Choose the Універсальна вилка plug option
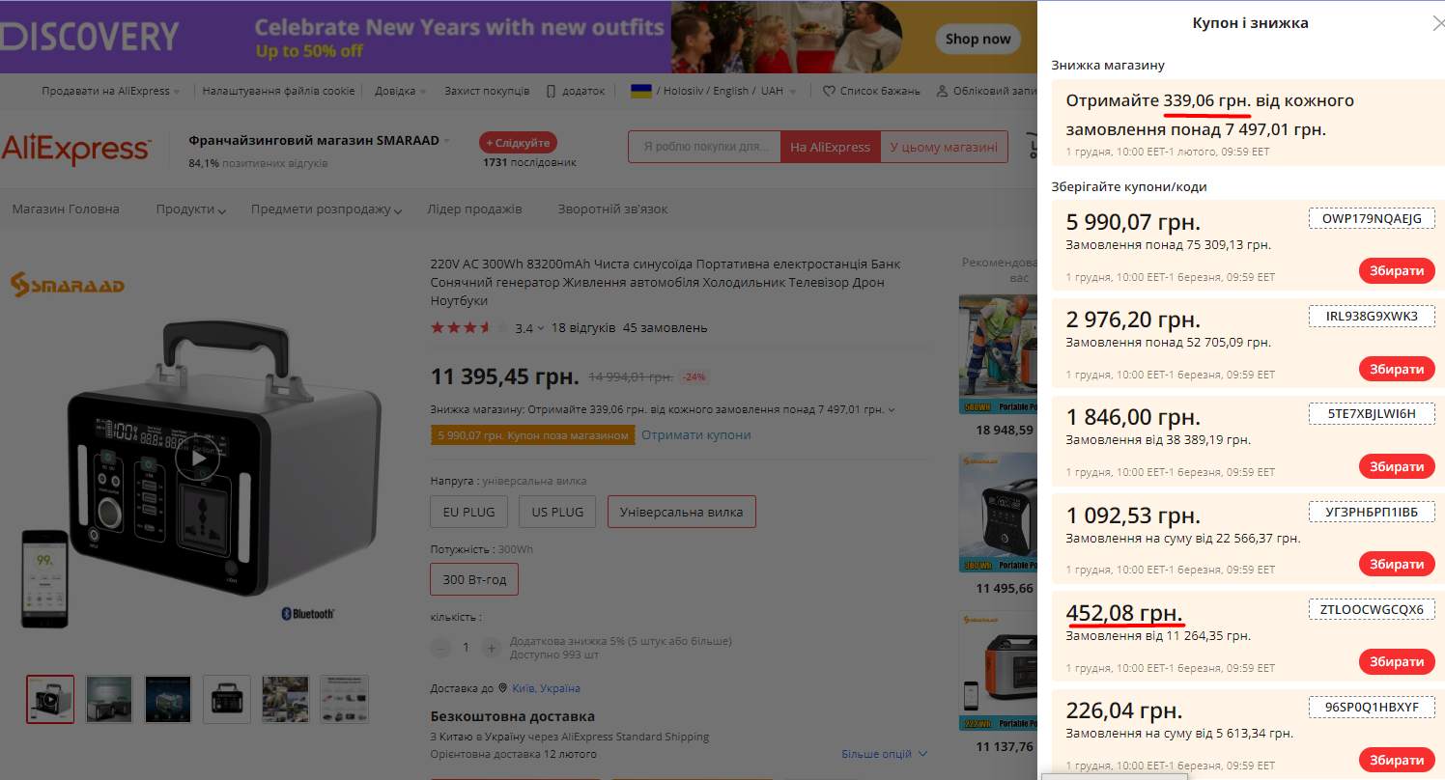The height and width of the screenshot is (780, 1445). pyautogui.click(x=681, y=512)
